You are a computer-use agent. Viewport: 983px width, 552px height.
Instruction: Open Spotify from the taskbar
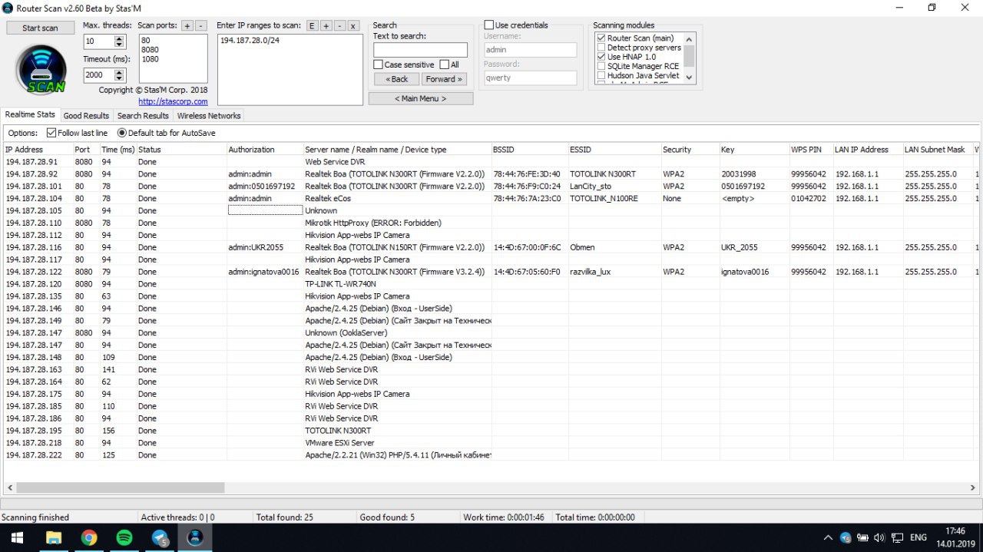coord(124,537)
